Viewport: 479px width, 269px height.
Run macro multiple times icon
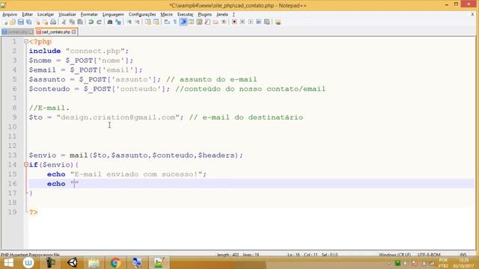(x=259, y=22)
